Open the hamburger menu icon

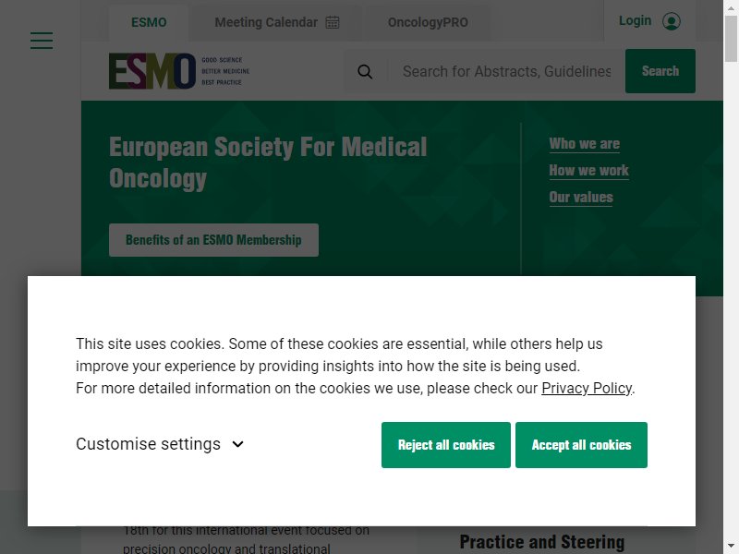click(x=42, y=41)
